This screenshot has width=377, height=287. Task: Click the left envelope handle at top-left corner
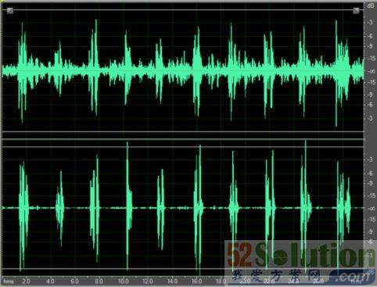(x=10, y=11)
